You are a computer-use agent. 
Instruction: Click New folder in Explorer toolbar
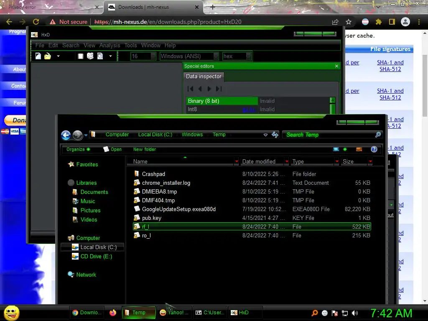click(x=144, y=149)
